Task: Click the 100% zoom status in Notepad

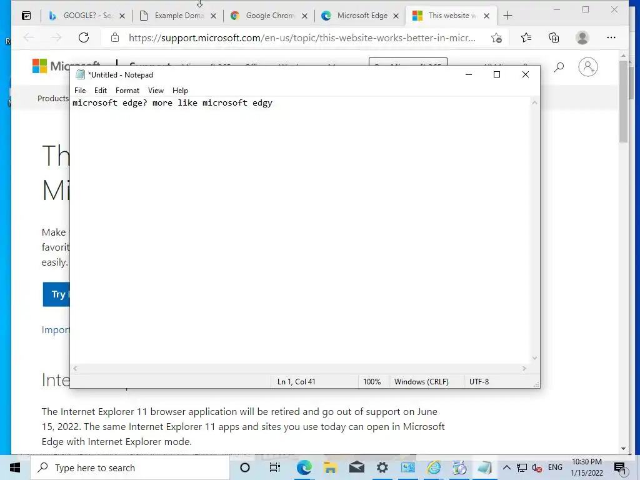Action: click(x=372, y=382)
